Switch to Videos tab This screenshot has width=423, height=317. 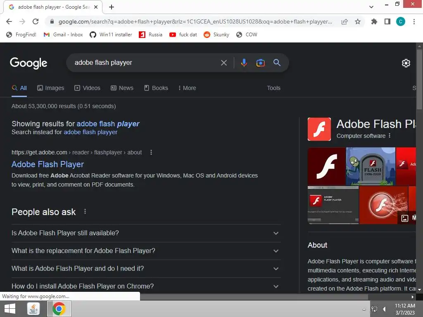(88, 88)
